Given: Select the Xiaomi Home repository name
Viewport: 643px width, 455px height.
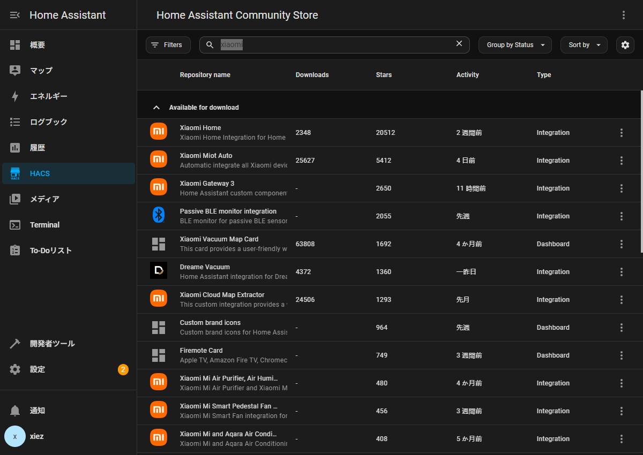Looking at the screenshot, I should pyautogui.click(x=200, y=128).
